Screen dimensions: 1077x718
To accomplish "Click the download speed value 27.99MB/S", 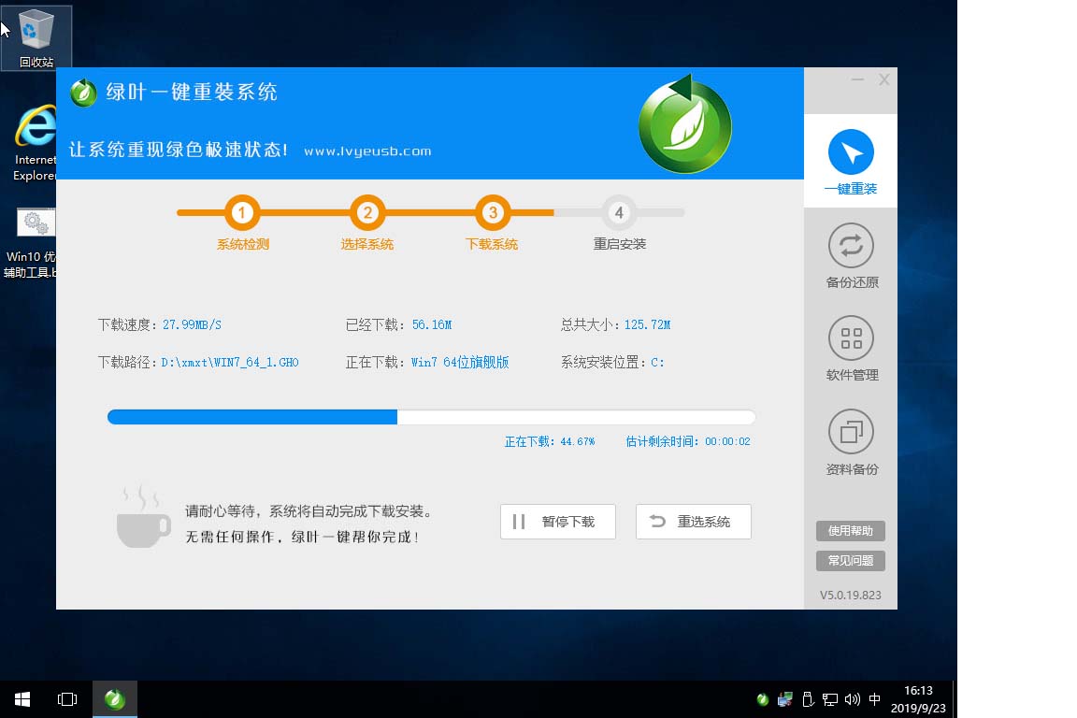I will pyautogui.click(x=192, y=324).
